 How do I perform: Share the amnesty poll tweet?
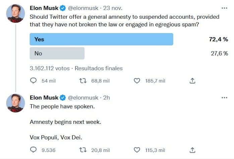(192, 81)
